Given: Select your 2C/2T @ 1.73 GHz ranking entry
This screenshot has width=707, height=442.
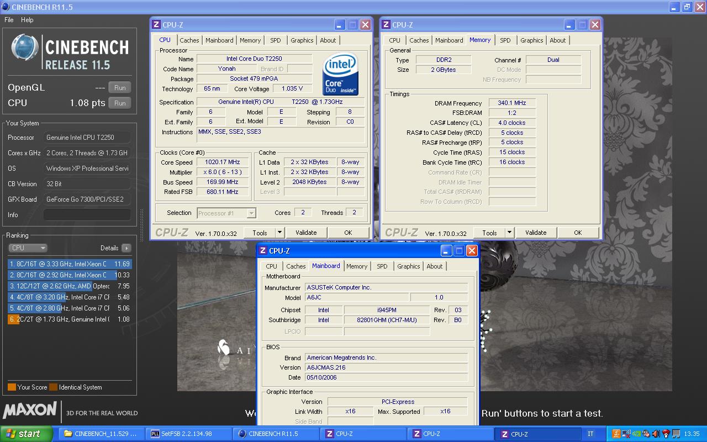Looking at the screenshot, I should (70, 319).
